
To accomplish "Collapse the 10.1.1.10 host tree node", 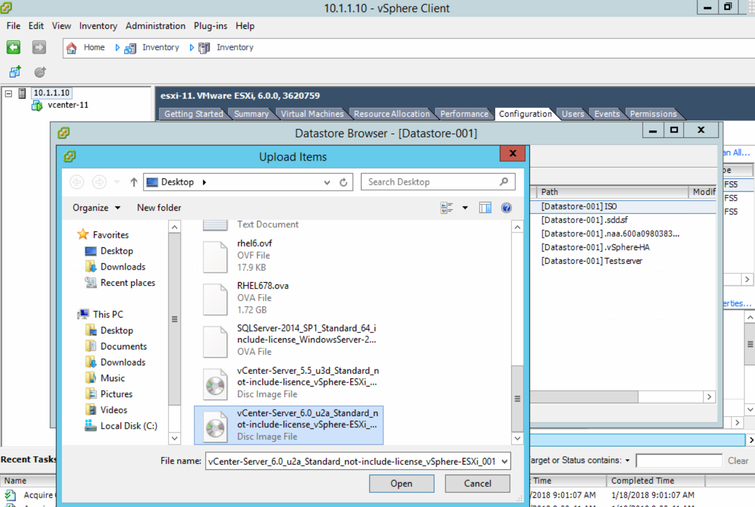I will tap(9, 93).
